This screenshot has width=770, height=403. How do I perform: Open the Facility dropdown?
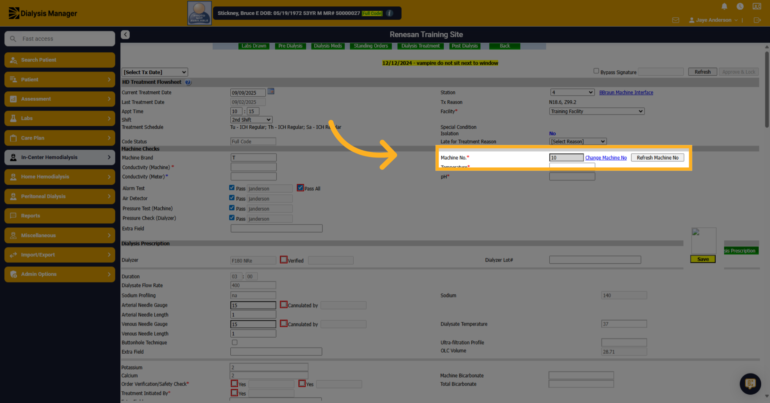click(x=597, y=111)
